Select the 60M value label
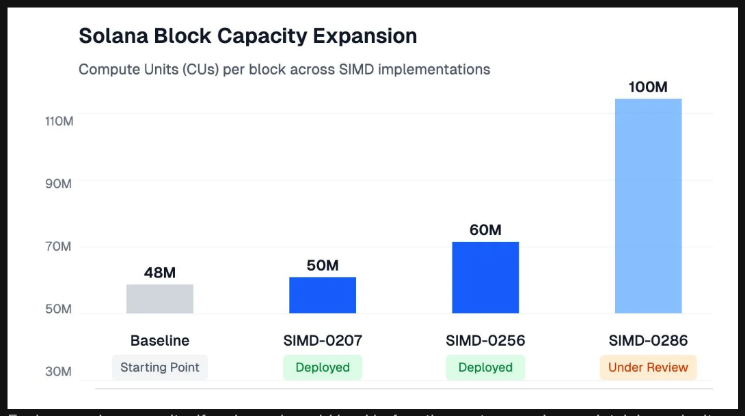 point(485,230)
